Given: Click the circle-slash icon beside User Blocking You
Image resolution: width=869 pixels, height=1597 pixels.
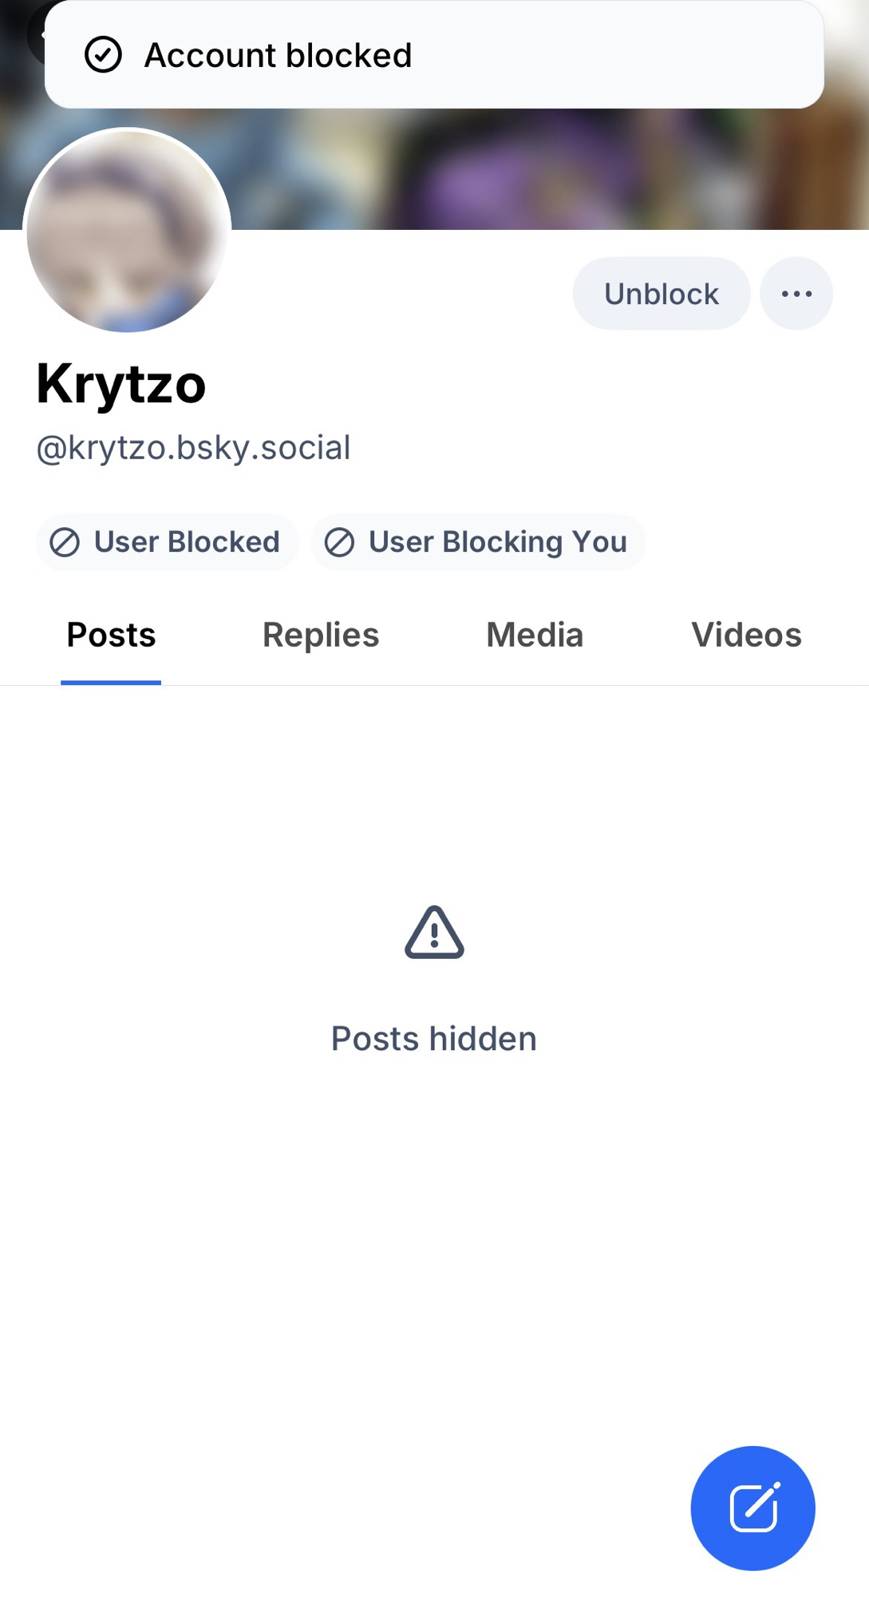Looking at the screenshot, I should pyautogui.click(x=339, y=542).
